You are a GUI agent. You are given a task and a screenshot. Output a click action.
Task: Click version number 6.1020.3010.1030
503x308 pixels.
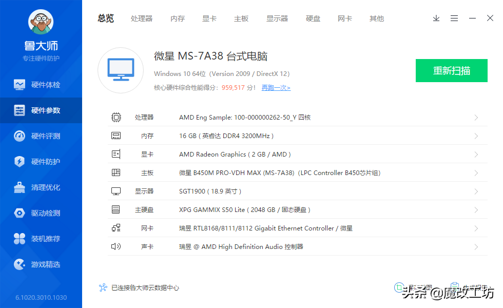click(x=41, y=297)
